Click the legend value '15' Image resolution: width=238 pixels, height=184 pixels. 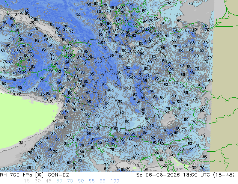[27, 181]
